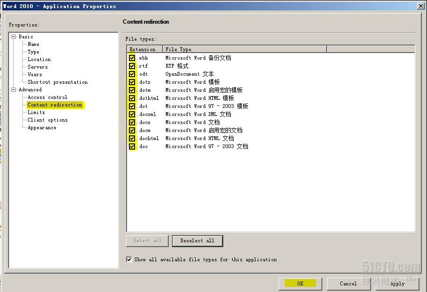Select the Basic category label
Viewport: 427px width, 292px height.
(x=26, y=36)
